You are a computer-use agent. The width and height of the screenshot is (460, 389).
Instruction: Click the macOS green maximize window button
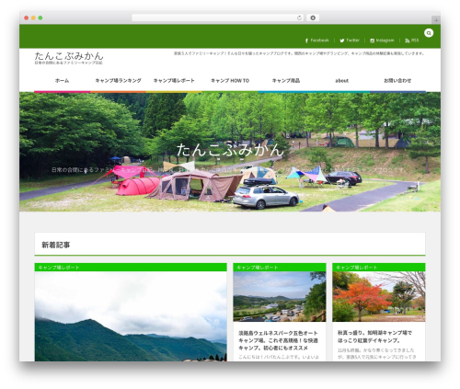[x=40, y=17]
